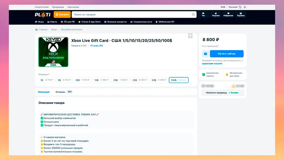The width and height of the screenshot is (284, 160).
Task: Select the 50$ denomination option
Action: point(159,80)
